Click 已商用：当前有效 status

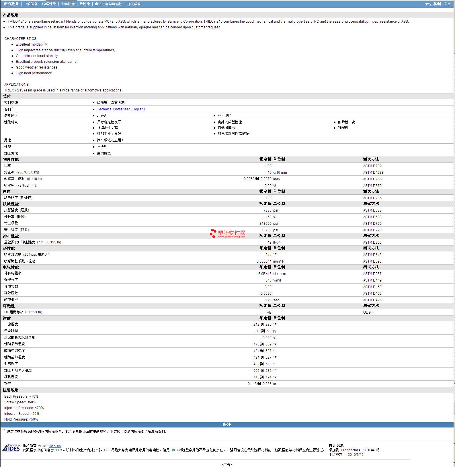(111, 102)
